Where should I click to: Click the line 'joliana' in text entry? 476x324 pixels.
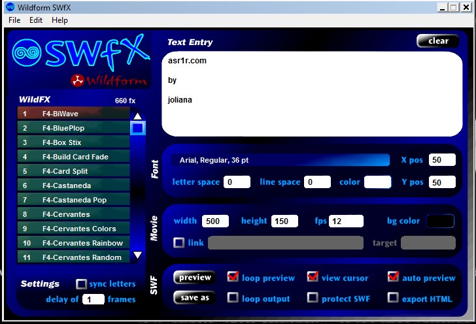coord(180,100)
